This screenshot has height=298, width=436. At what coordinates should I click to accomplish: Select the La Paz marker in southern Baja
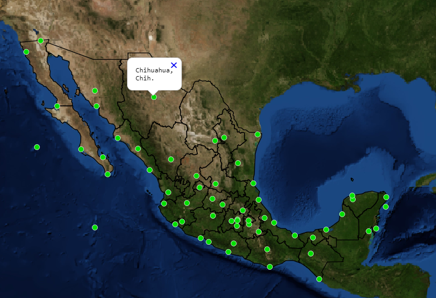click(103, 157)
